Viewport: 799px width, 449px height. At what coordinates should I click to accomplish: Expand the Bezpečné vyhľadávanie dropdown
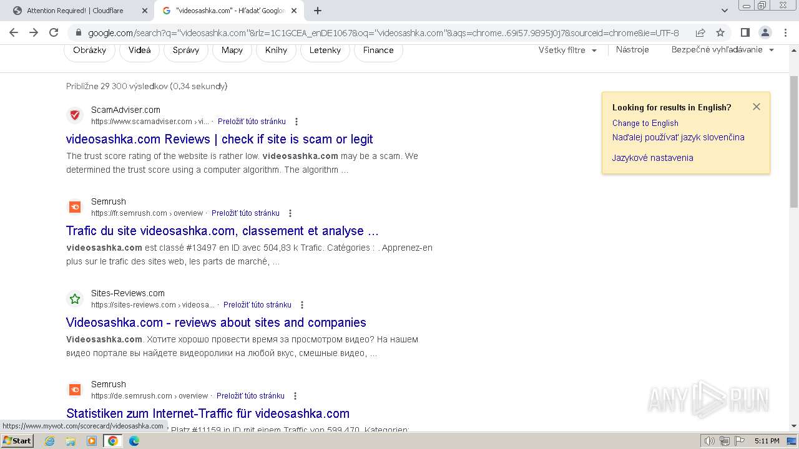722,50
